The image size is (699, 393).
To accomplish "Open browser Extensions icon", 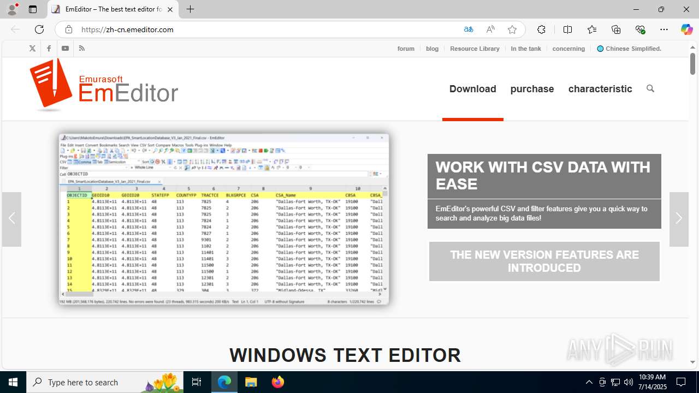I will tap(541, 29).
